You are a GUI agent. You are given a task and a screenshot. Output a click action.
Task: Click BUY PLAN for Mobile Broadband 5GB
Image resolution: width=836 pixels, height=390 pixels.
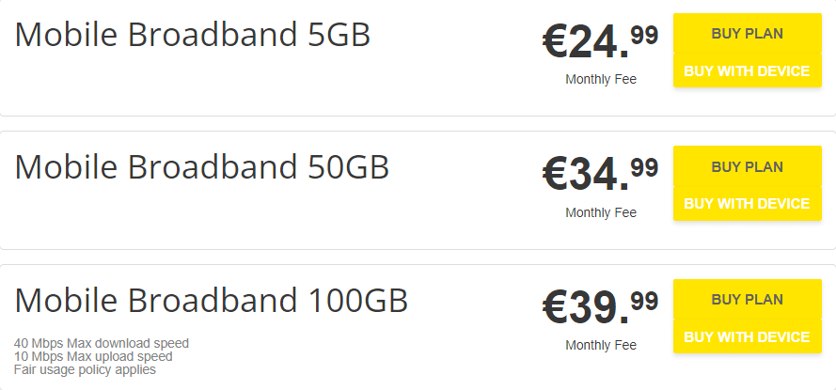(x=747, y=34)
